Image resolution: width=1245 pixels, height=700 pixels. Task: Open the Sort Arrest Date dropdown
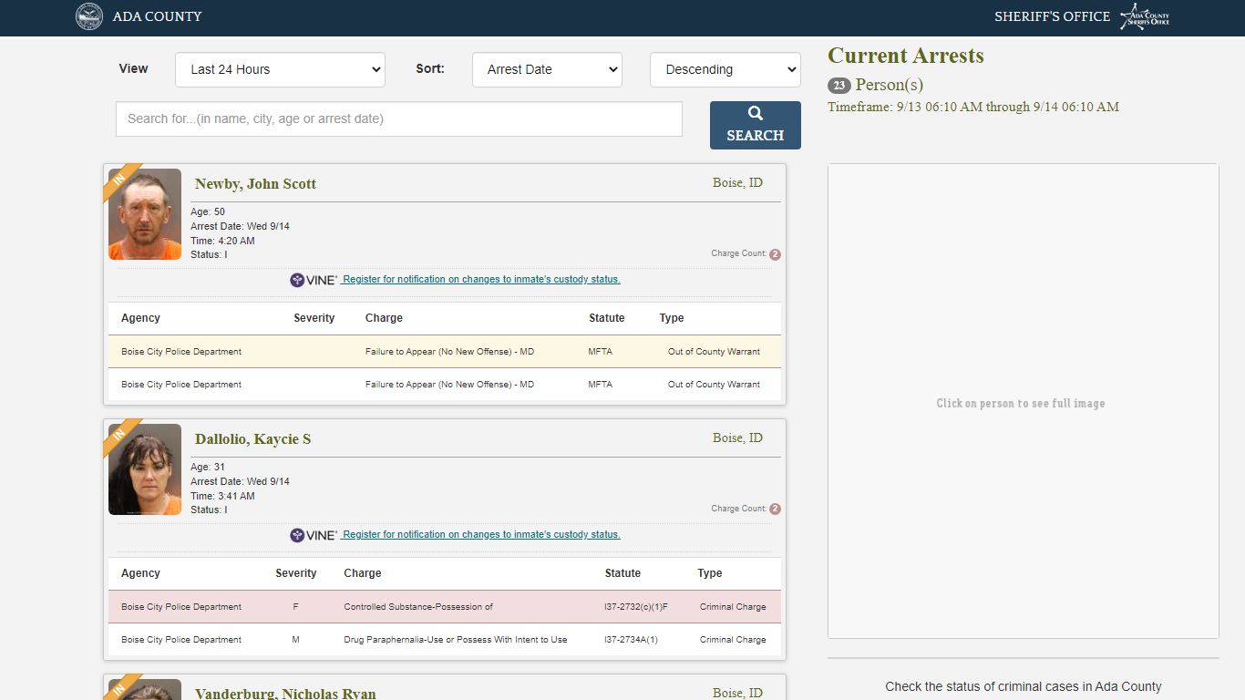tap(547, 69)
